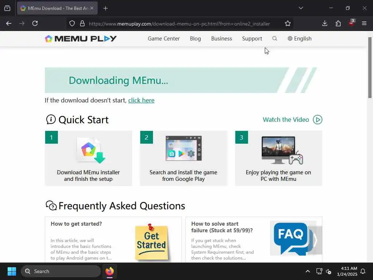The width and height of the screenshot is (373, 280).
Task: Open a new tab with the plus button
Action: 106,8
